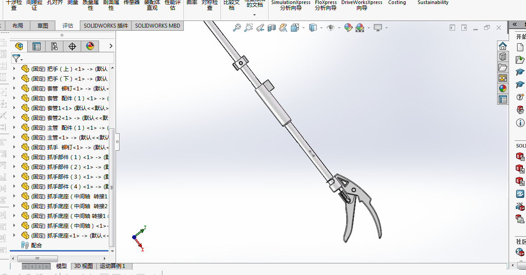This screenshot has height=275, width=526.
Task: Expand more manager tabs chevron
Action: click(111, 46)
